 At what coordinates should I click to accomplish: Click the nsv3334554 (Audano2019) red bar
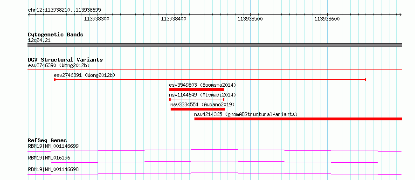click(x=198, y=109)
